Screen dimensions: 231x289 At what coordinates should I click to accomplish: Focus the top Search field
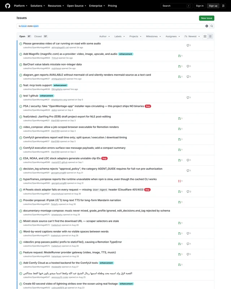tap(176, 6)
